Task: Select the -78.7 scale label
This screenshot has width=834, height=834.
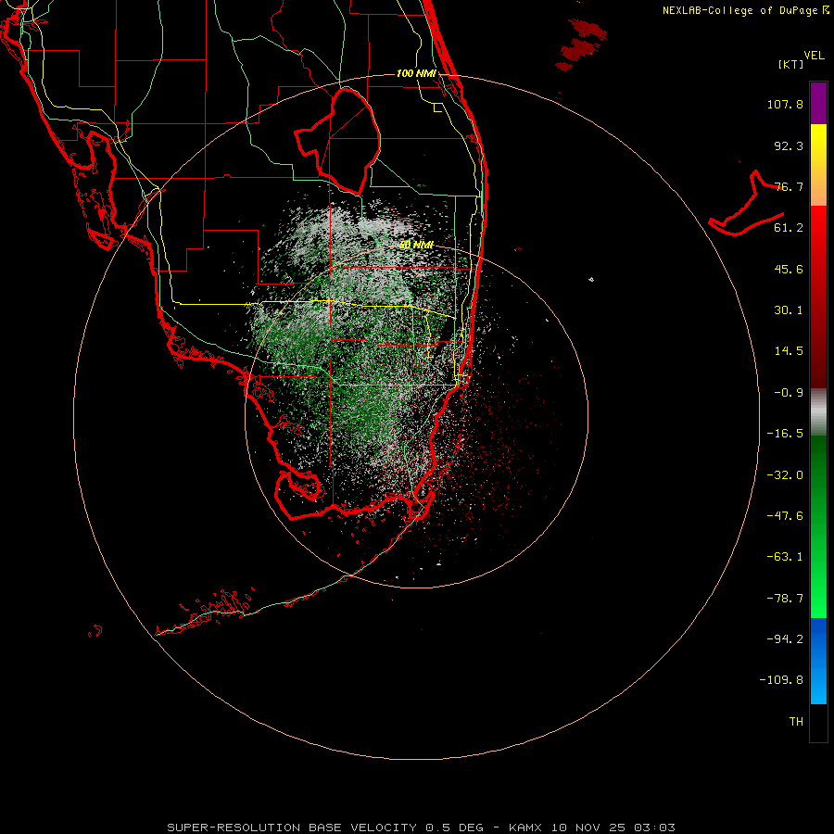Action: [785, 599]
